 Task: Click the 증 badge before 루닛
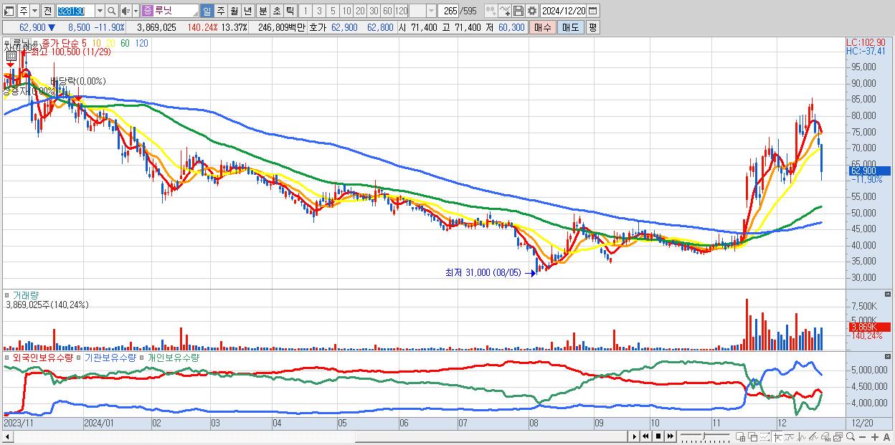(147, 11)
